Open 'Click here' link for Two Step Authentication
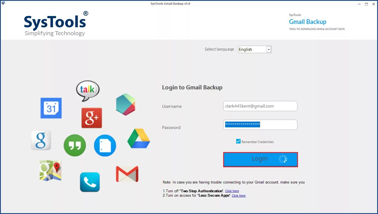Viewport: 378px width, 214px height. click(232, 191)
